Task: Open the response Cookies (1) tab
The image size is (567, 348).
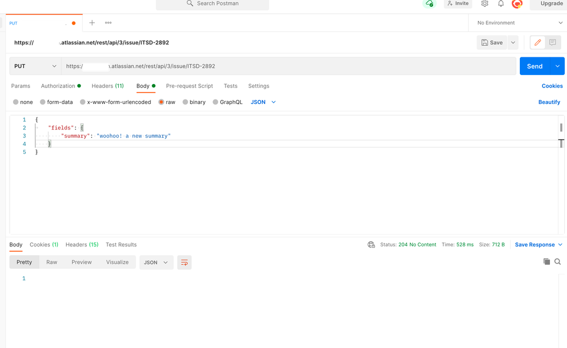Action: pyautogui.click(x=44, y=245)
